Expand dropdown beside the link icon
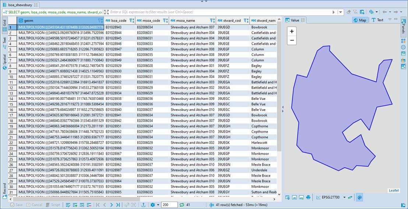The height and width of the screenshot is (209, 408). (376, 12)
